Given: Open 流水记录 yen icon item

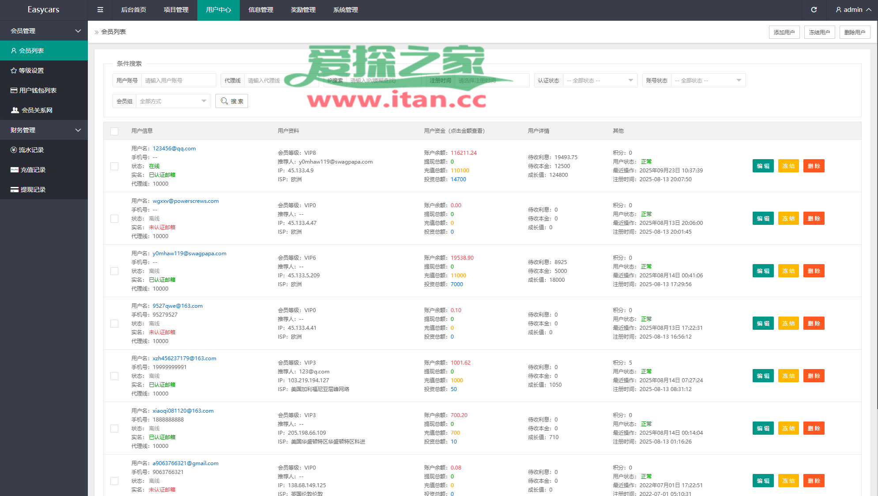Looking at the screenshot, I should (x=31, y=150).
